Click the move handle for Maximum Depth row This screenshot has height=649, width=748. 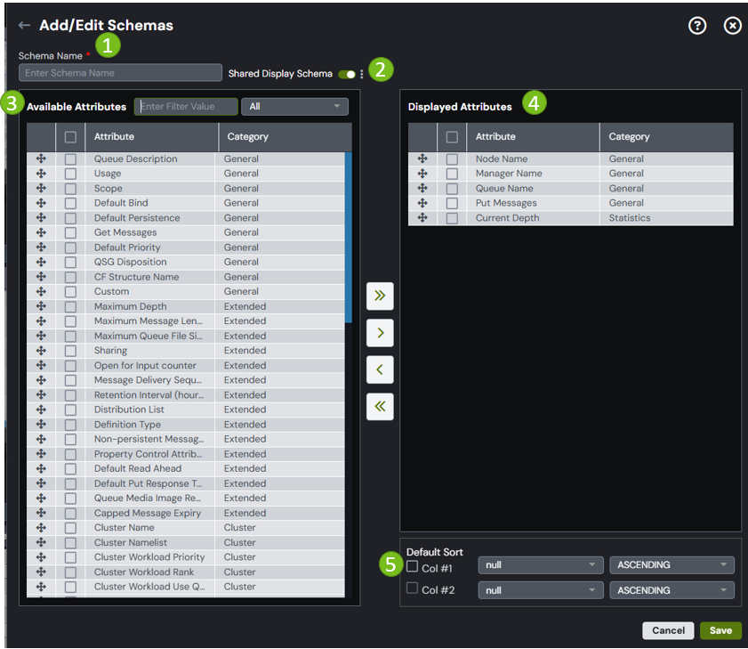click(41, 306)
